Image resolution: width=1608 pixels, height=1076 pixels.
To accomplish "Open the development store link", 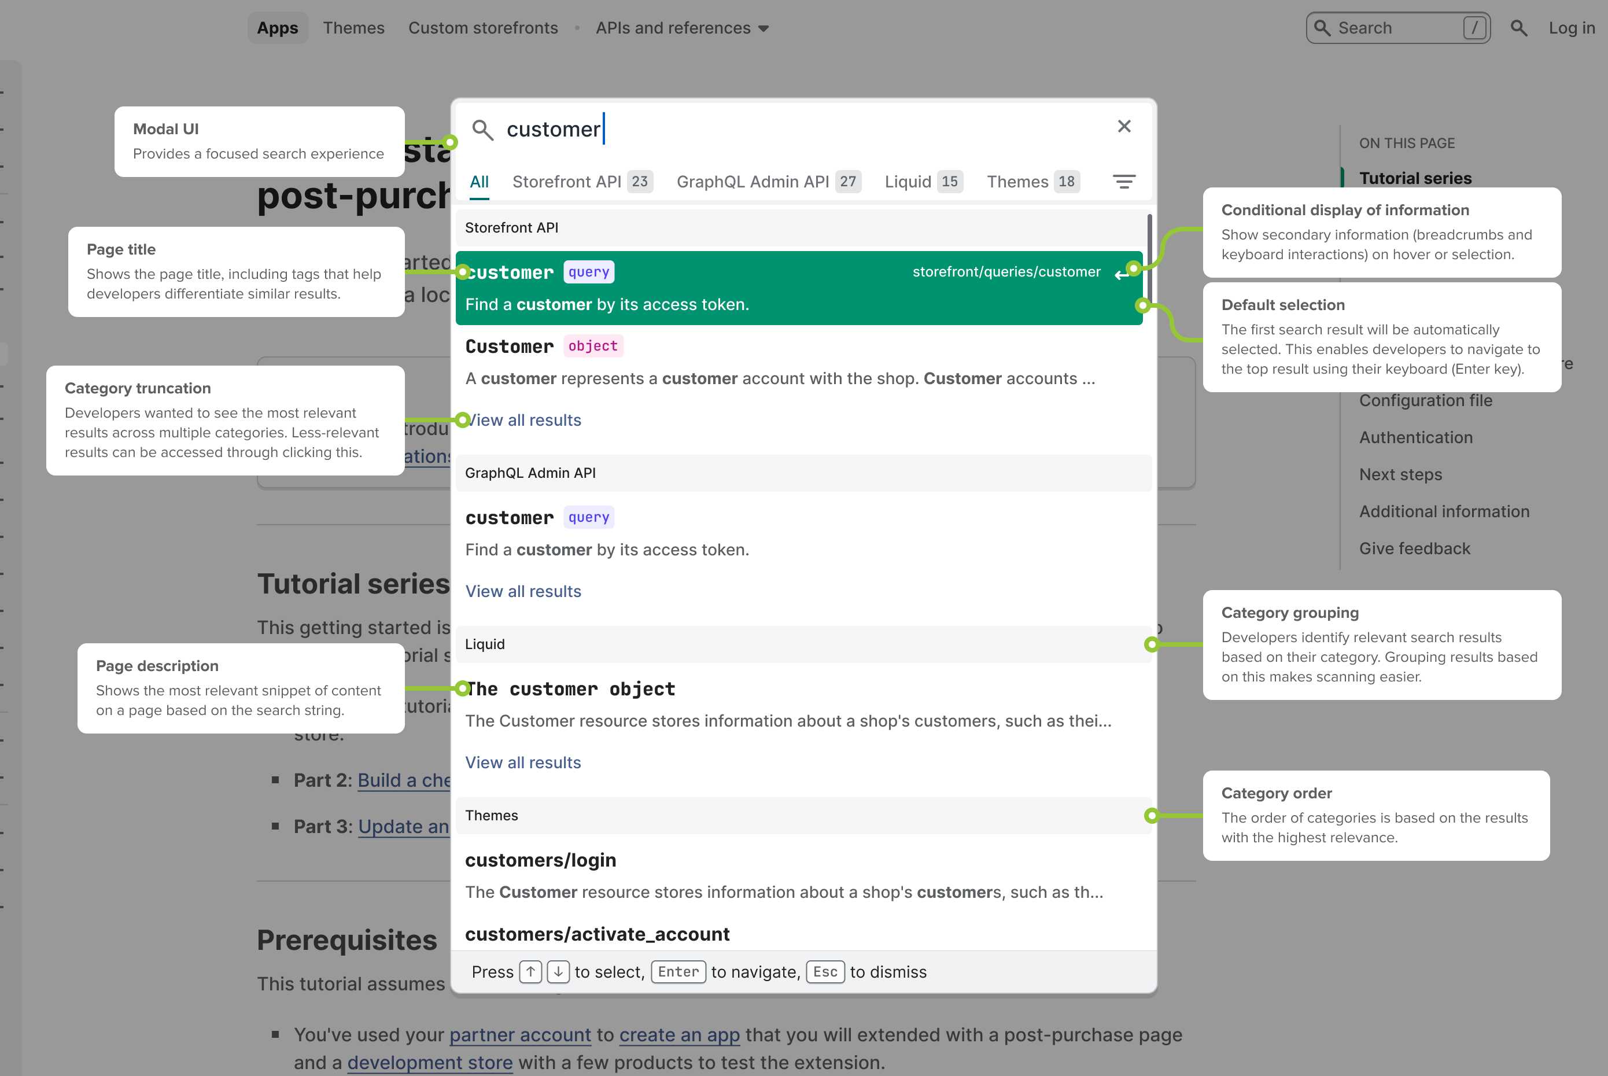I will click(429, 1063).
